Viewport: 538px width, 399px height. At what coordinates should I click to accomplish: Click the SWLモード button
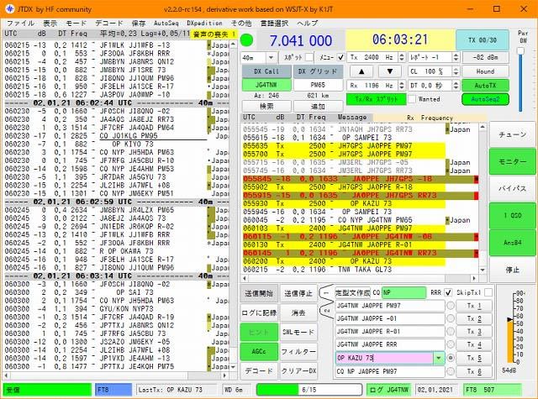[298, 332]
